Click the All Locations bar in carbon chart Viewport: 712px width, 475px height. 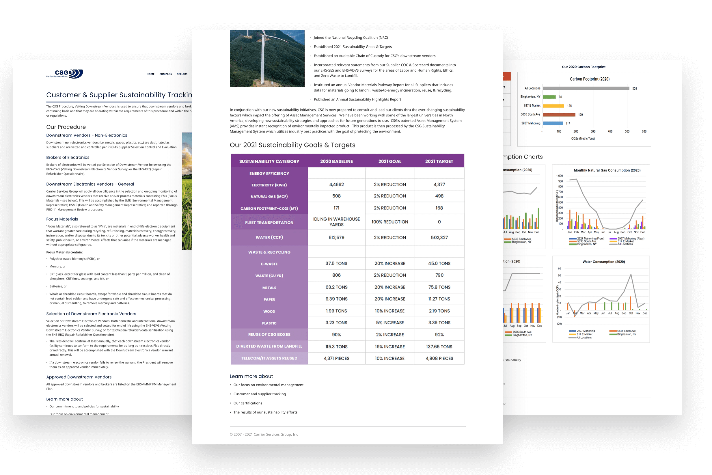point(586,88)
